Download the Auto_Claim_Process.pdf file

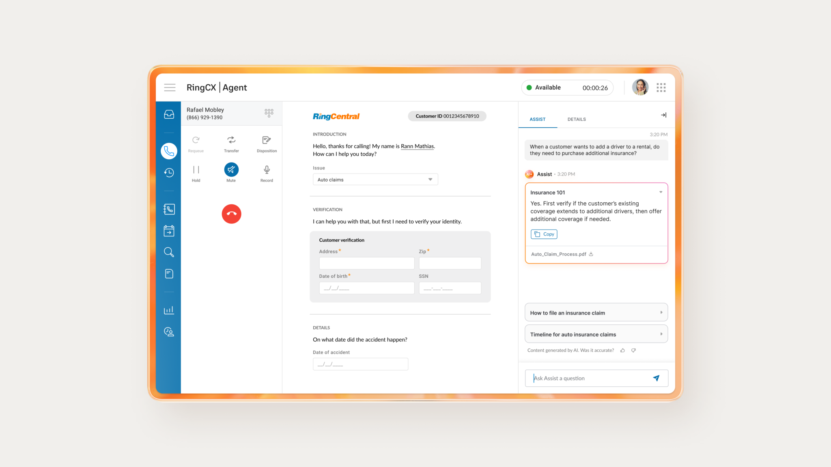591,254
